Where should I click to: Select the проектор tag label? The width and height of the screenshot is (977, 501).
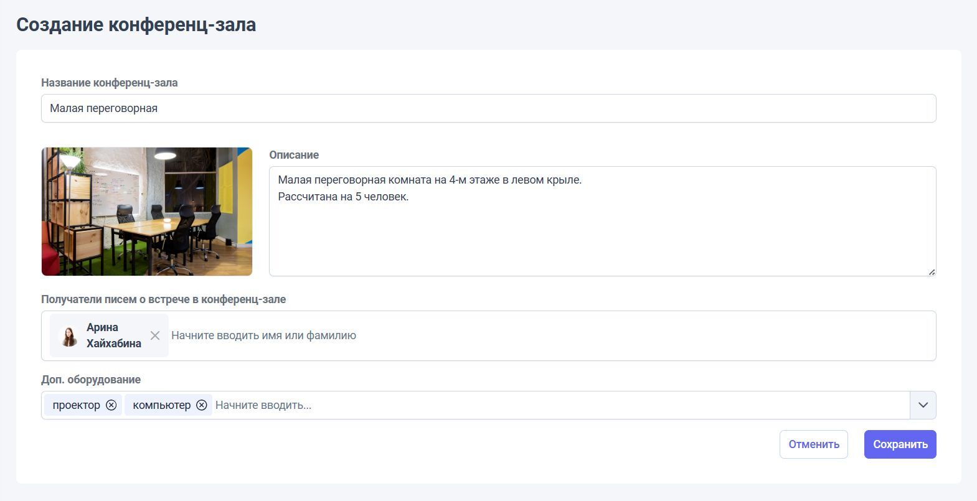[76, 405]
